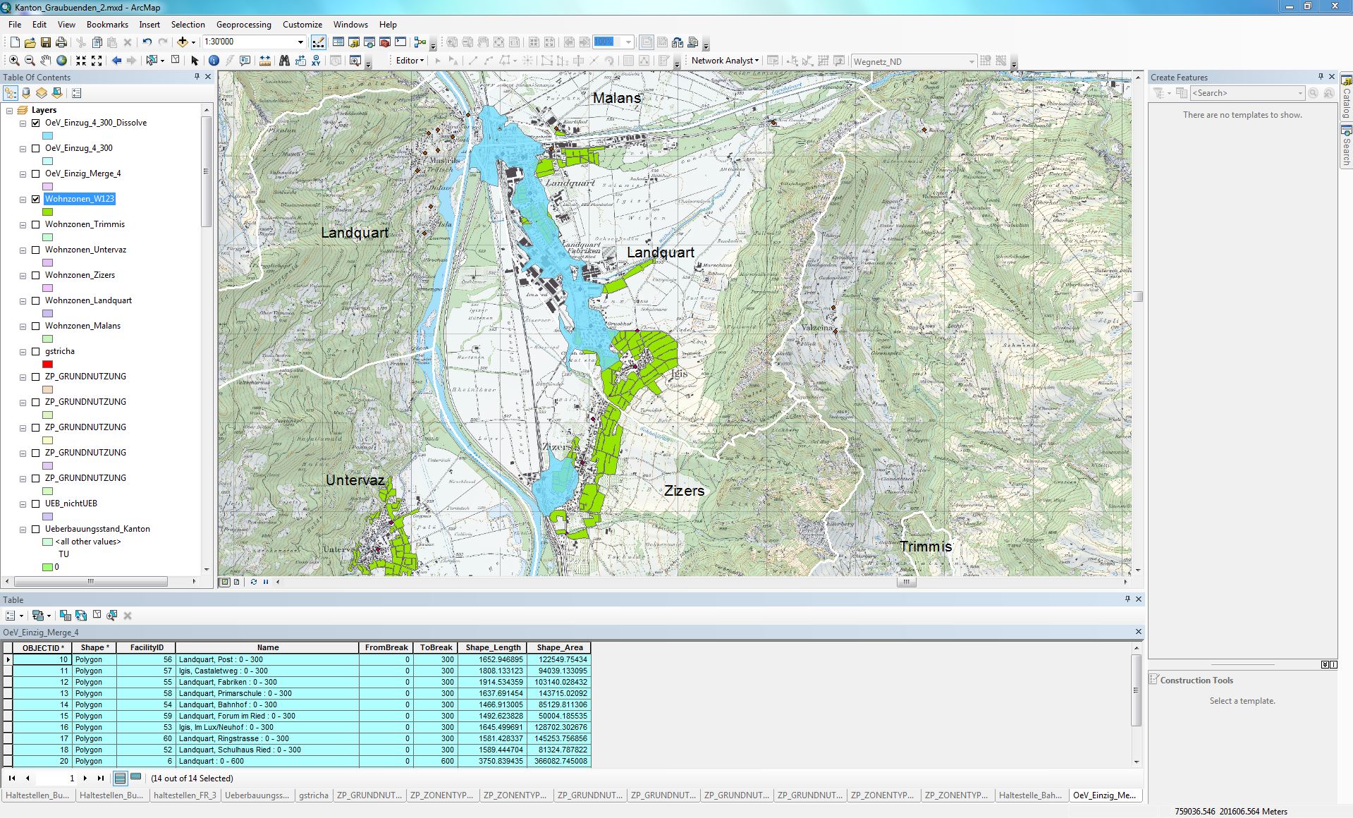Open the Find binoculars tool

[x=284, y=61]
